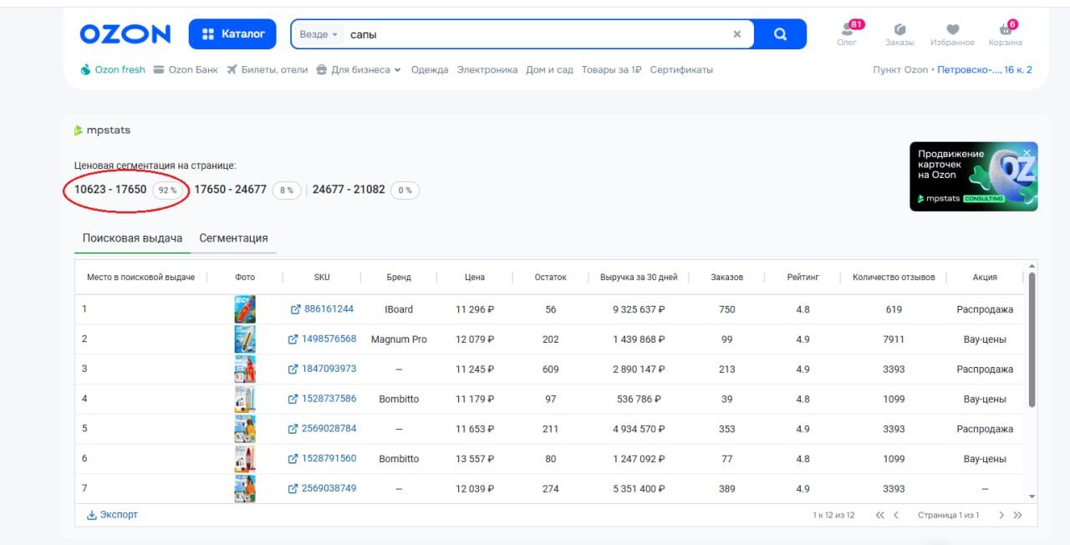Image resolution: width=1070 pixels, height=545 pixels.
Task: Select the Поисковая выдача tab
Action: point(132,238)
